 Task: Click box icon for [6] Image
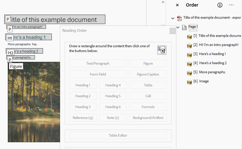(x=189, y=82)
